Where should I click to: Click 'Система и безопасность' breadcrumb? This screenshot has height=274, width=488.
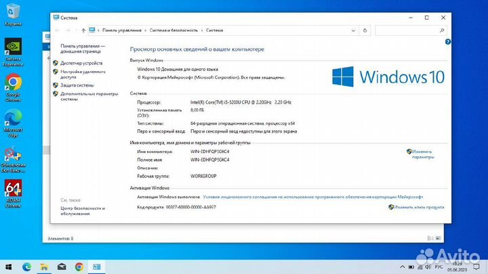[x=174, y=30]
